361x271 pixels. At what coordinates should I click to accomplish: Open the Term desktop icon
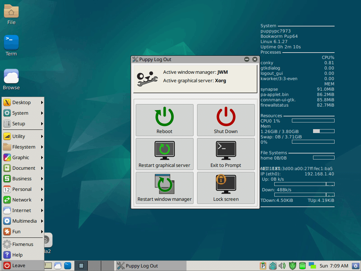click(x=11, y=46)
